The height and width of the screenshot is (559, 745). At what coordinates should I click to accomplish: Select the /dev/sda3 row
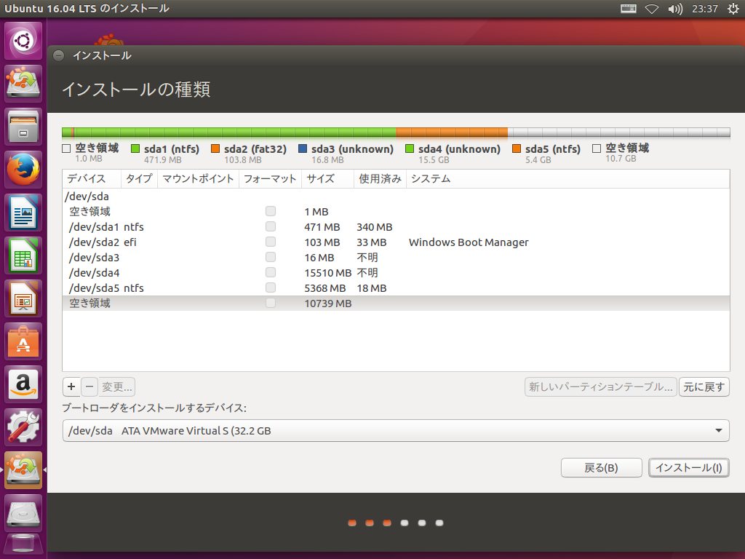396,257
